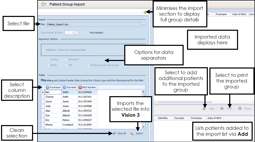Click the Add patient icon button
The image size is (255, 142).
click(205, 108)
